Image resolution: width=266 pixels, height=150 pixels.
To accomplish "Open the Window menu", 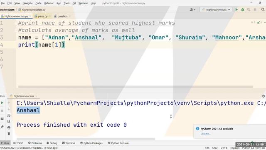I will [83, 3].
